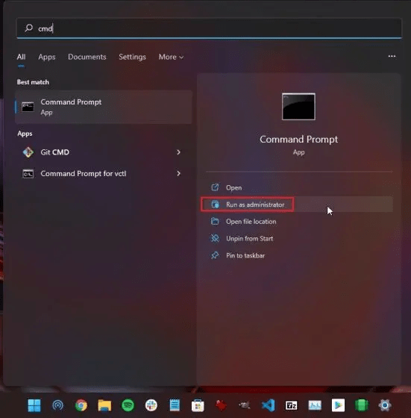Open Google Play icon in the taskbar
This screenshot has width=411, height=418.
coord(338,405)
